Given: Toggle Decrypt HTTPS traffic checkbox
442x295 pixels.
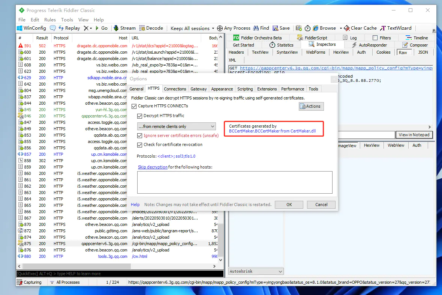Looking at the screenshot, I should [x=139, y=116].
